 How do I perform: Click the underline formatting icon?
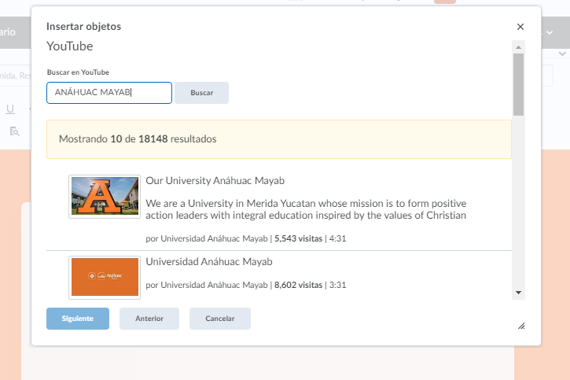[11, 109]
